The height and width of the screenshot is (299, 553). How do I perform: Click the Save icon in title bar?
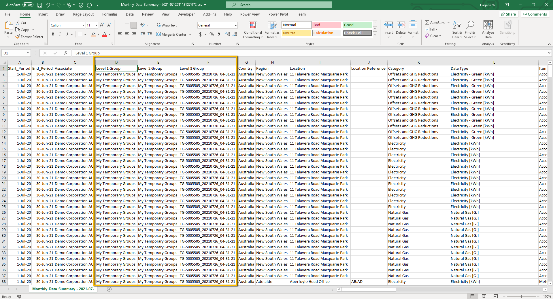39,5
